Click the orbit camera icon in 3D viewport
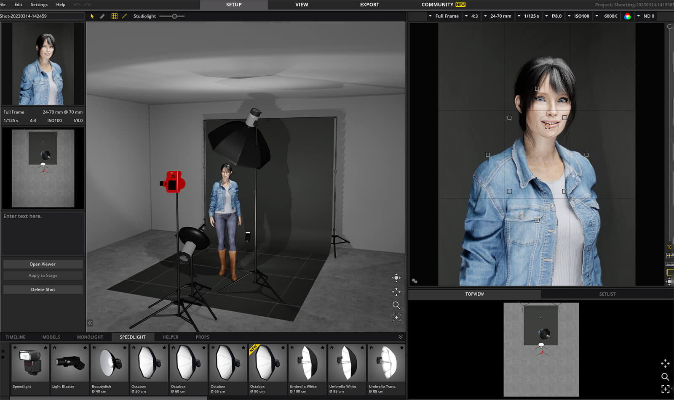 (x=396, y=278)
